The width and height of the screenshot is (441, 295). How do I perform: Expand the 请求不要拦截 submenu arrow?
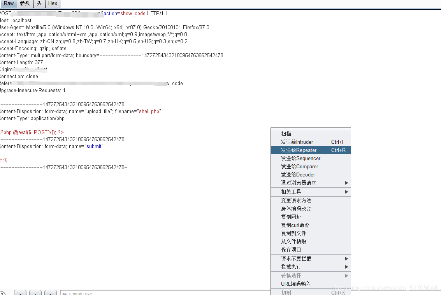346,259
